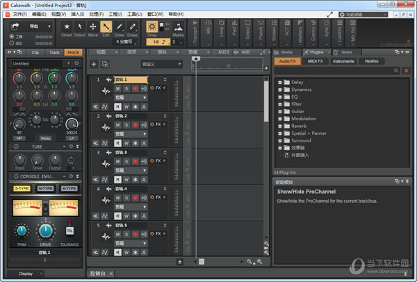
Task: Click zoom in icon below timeline
Action: click(259, 262)
